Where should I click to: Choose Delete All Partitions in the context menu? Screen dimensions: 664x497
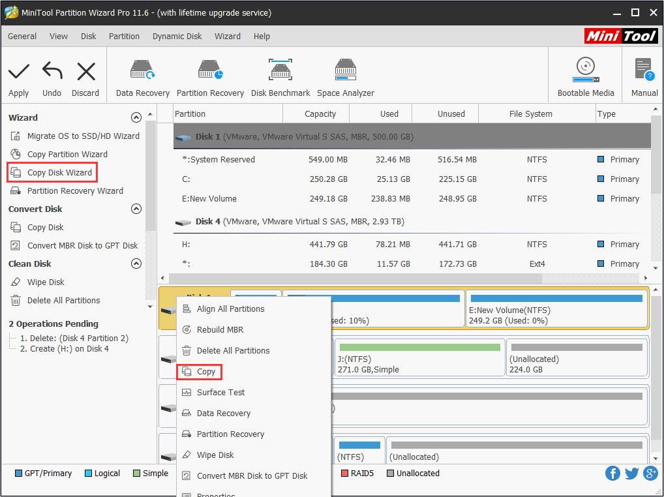tap(253, 350)
